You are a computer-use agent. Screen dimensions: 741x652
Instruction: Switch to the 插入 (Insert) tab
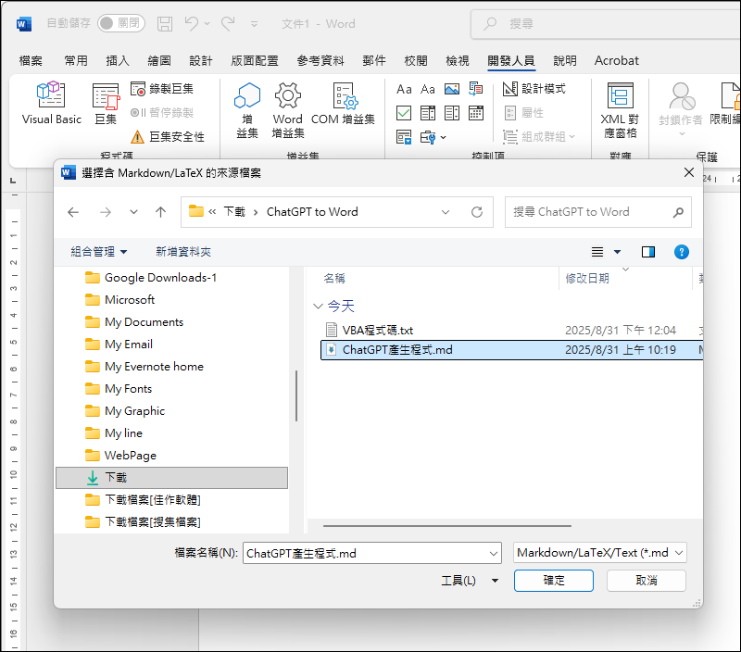(118, 61)
